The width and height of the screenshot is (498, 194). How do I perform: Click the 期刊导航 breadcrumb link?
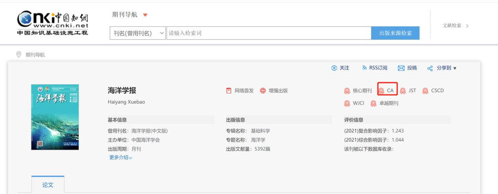(35, 55)
